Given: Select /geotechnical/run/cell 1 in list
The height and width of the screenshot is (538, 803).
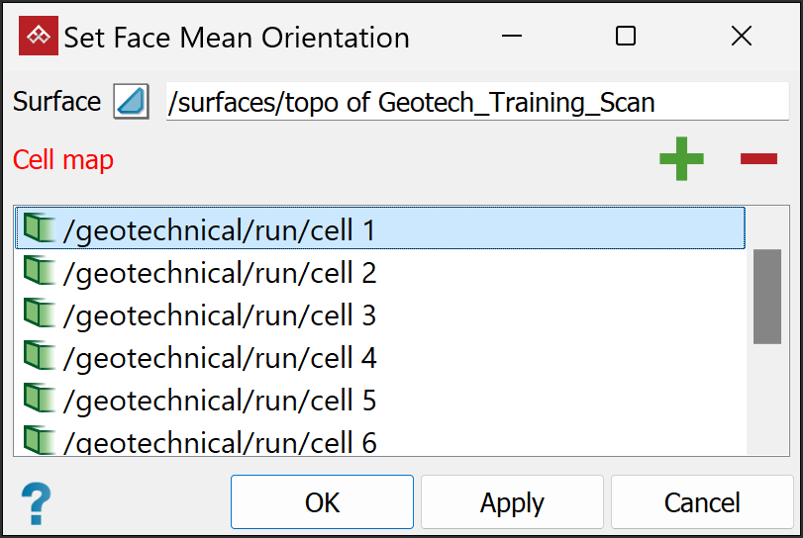Looking at the screenshot, I should click(x=220, y=230).
